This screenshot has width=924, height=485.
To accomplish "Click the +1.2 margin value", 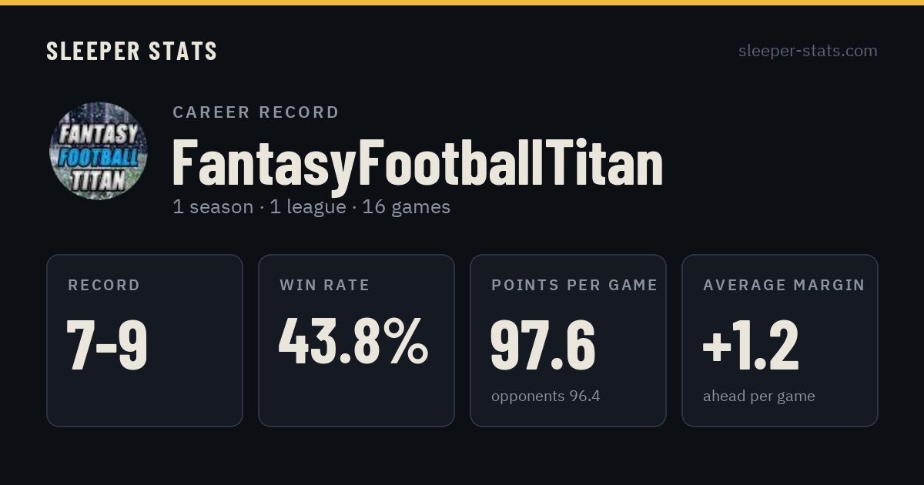I will tap(751, 345).
